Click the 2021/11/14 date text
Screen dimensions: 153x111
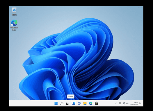tap(134, 104)
